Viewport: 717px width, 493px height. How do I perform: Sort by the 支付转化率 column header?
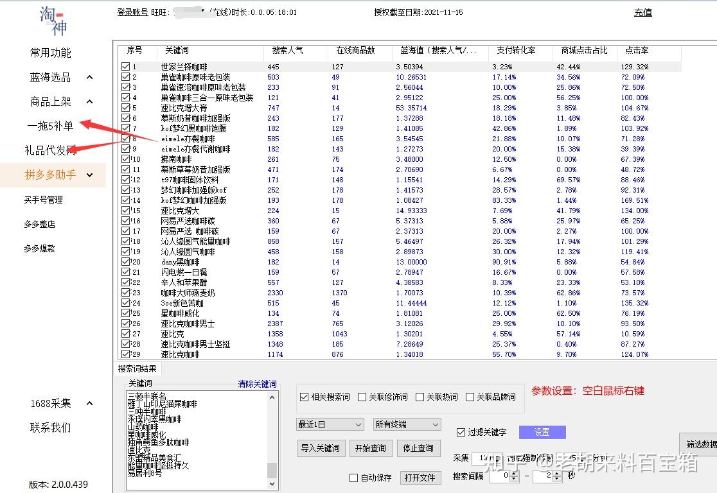tap(521, 50)
